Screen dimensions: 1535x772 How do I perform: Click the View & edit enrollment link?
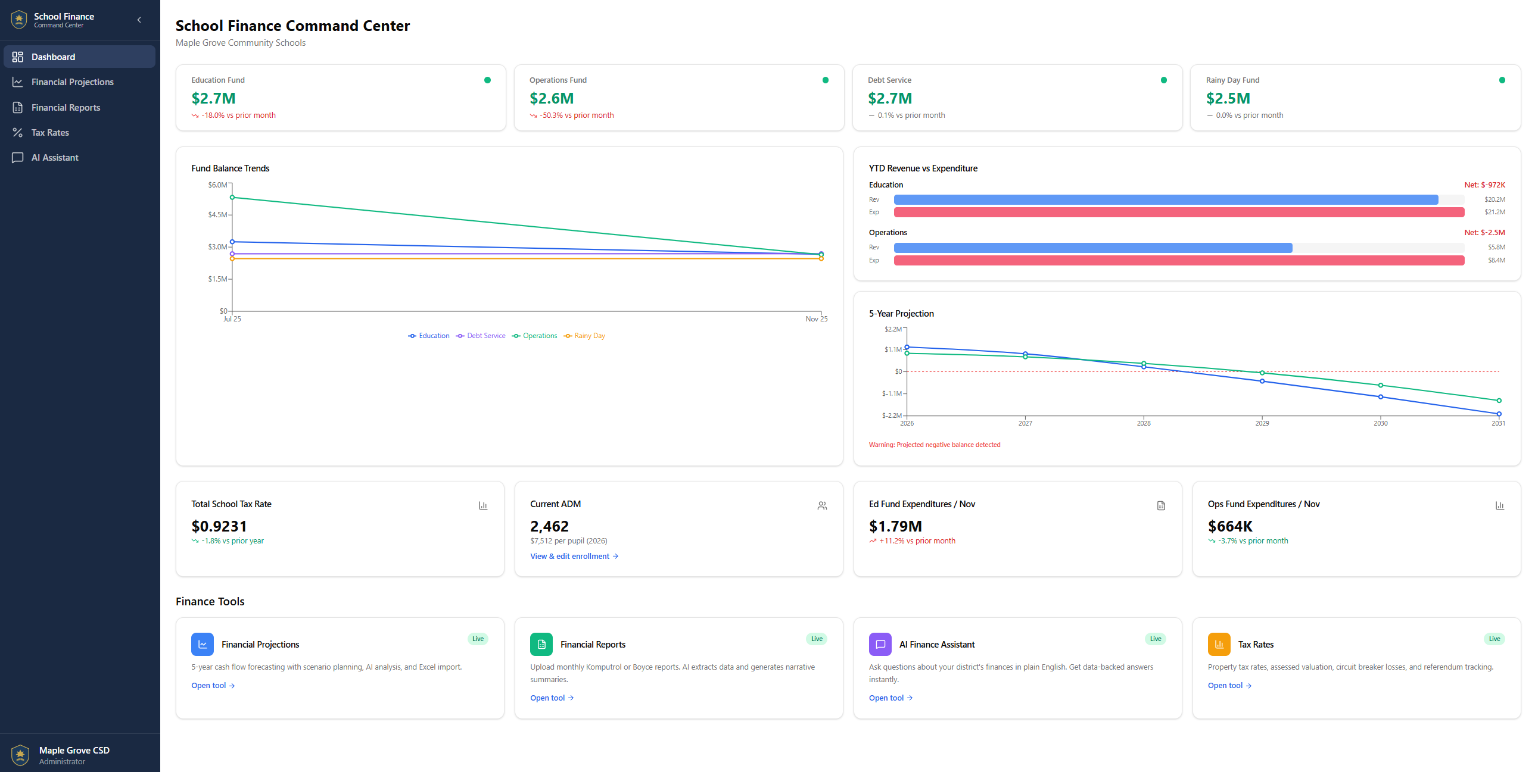point(574,557)
